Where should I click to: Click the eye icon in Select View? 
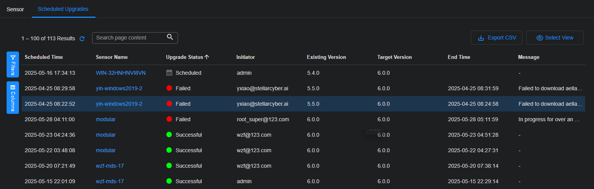pos(539,38)
